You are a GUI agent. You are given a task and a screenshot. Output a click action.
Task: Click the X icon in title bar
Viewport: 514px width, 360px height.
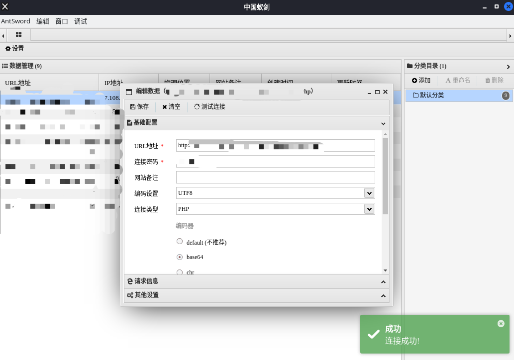click(x=5, y=6)
